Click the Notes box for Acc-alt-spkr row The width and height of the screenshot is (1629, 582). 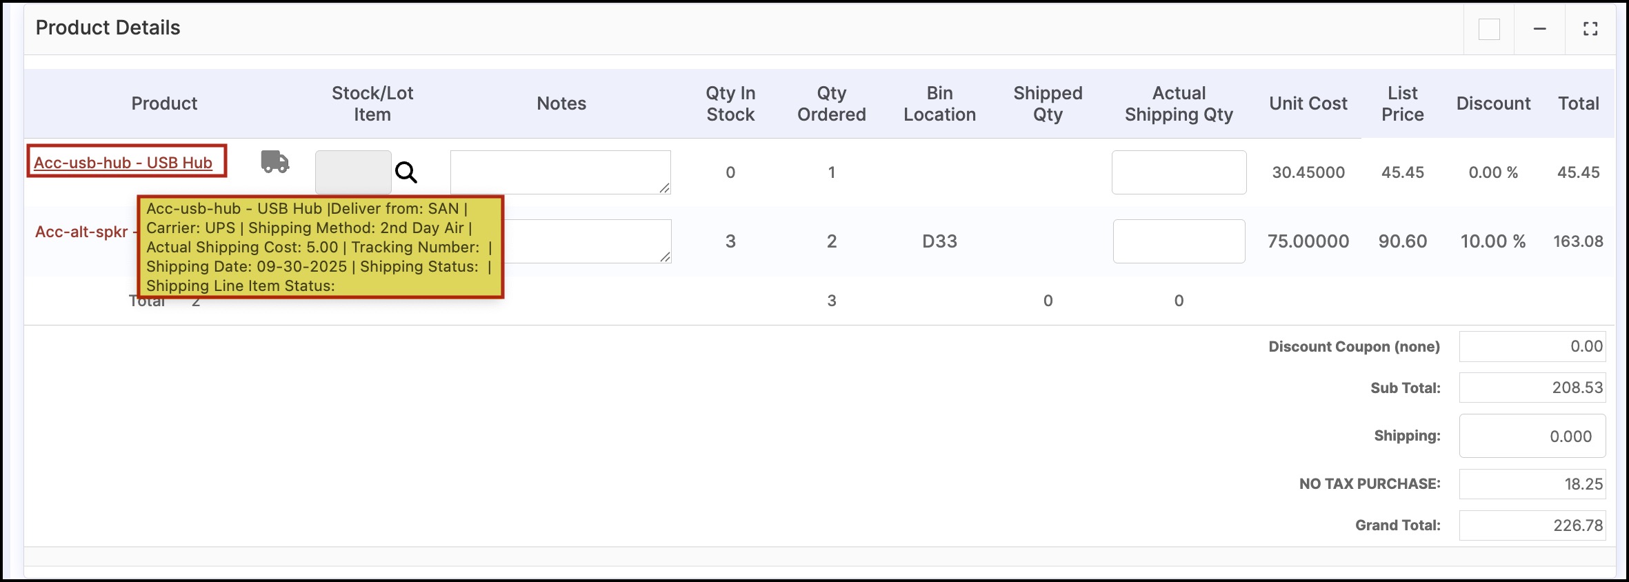[x=588, y=241]
